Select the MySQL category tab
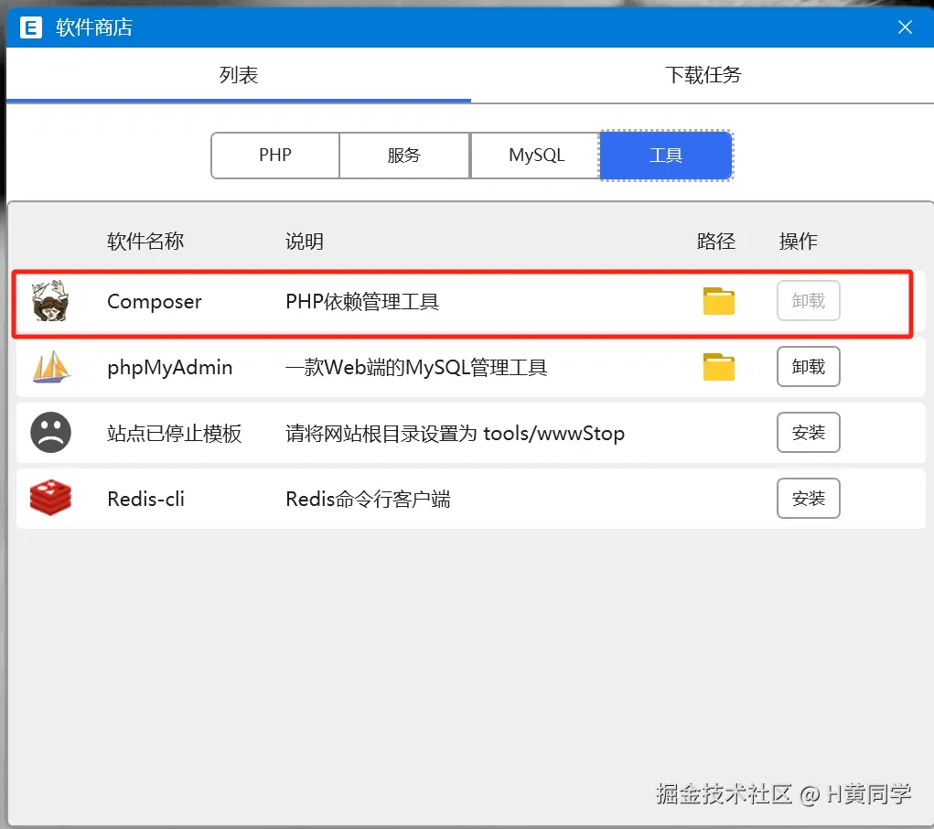The width and height of the screenshot is (934, 829). 536,155
